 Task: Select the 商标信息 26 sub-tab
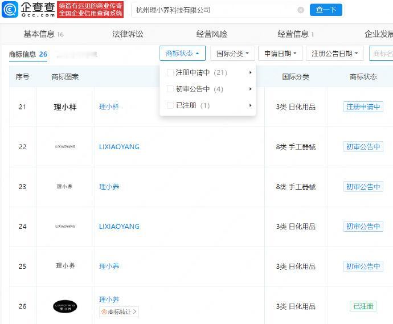pos(28,54)
